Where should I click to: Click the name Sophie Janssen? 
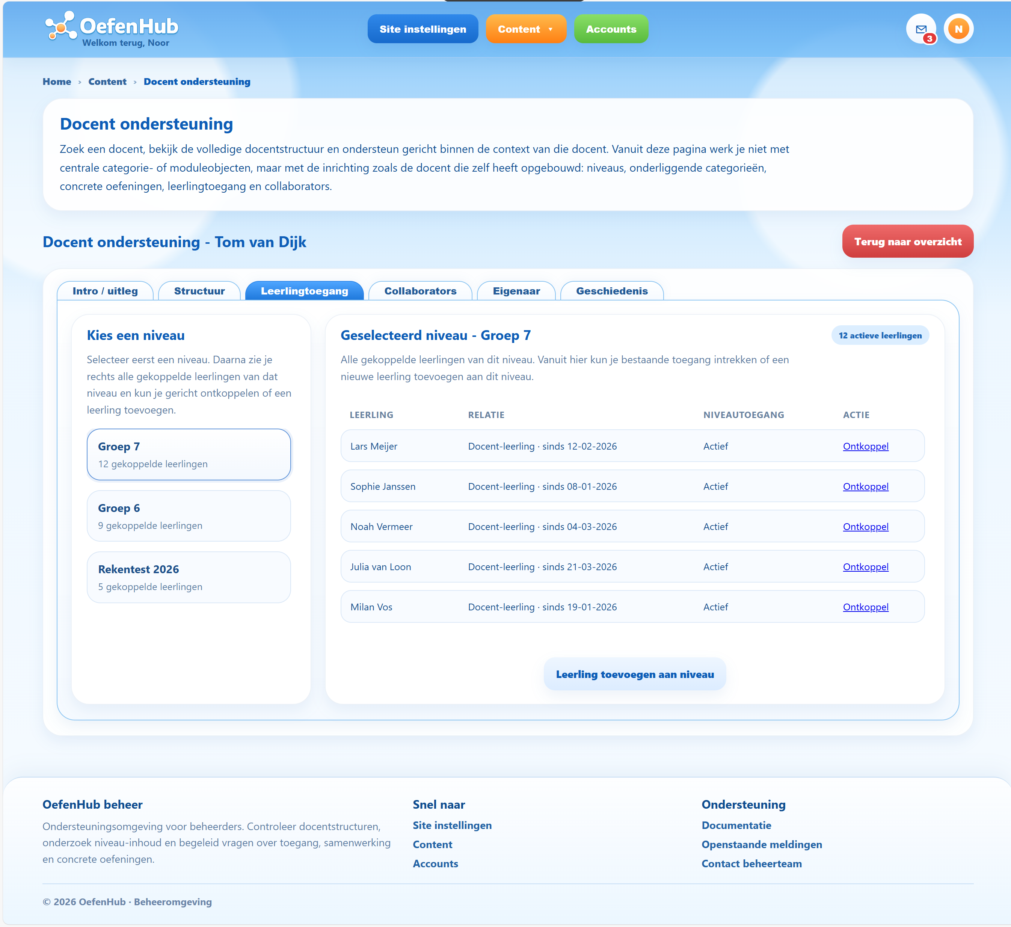pos(383,486)
